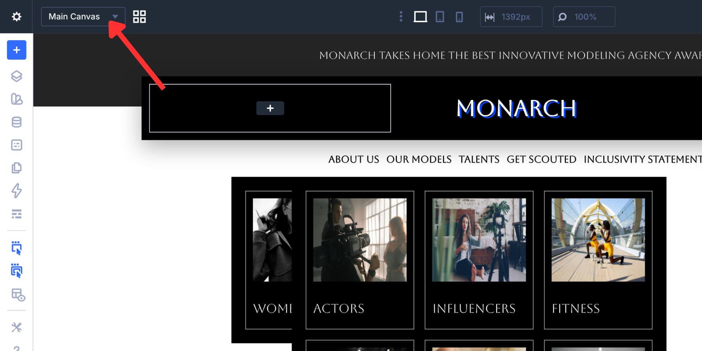Open the pages panel
The height and width of the screenshot is (351, 702).
[16, 168]
